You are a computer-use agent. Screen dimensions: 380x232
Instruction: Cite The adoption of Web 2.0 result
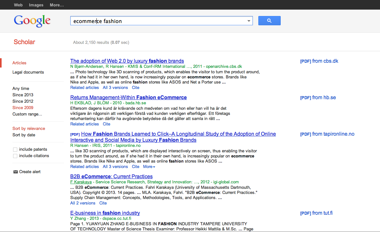pyautogui.click(x=135, y=87)
